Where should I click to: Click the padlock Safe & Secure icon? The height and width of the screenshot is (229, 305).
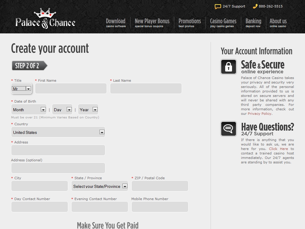tap(228, 67)
